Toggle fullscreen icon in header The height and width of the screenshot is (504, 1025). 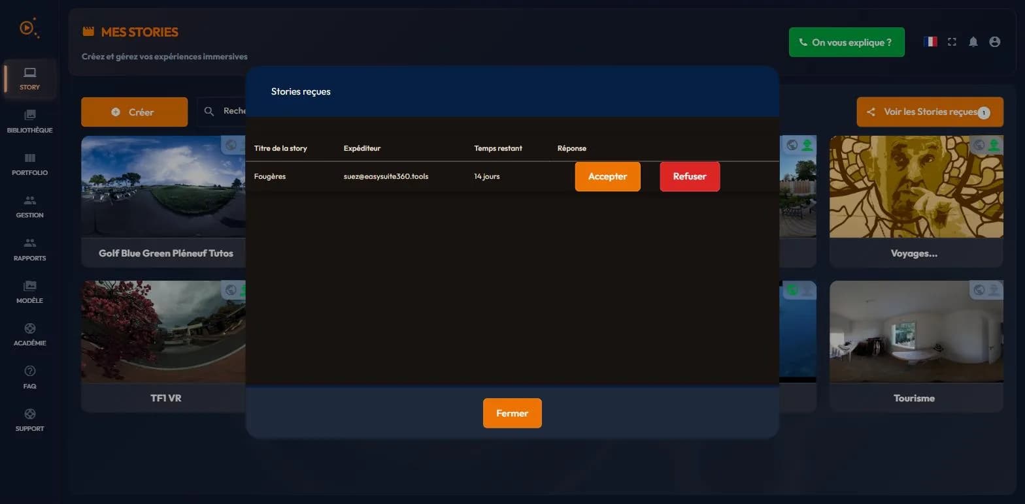coord(952,42)
